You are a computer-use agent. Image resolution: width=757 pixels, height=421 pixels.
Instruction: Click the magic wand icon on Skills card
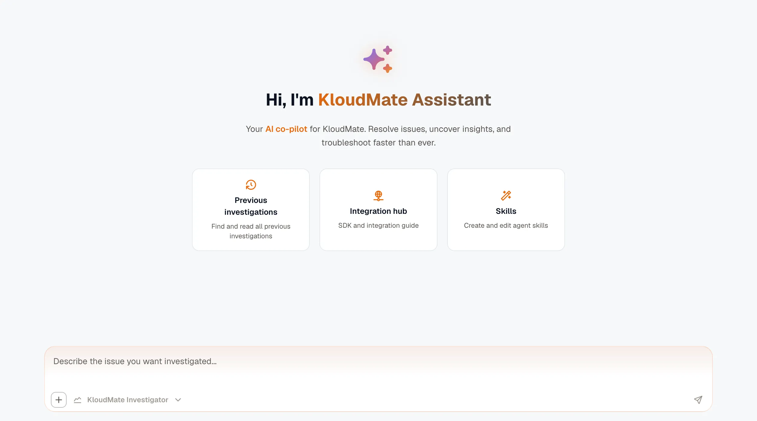pos(506,196)
